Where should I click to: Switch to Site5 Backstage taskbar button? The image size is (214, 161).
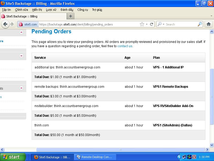tap(52, 157)
